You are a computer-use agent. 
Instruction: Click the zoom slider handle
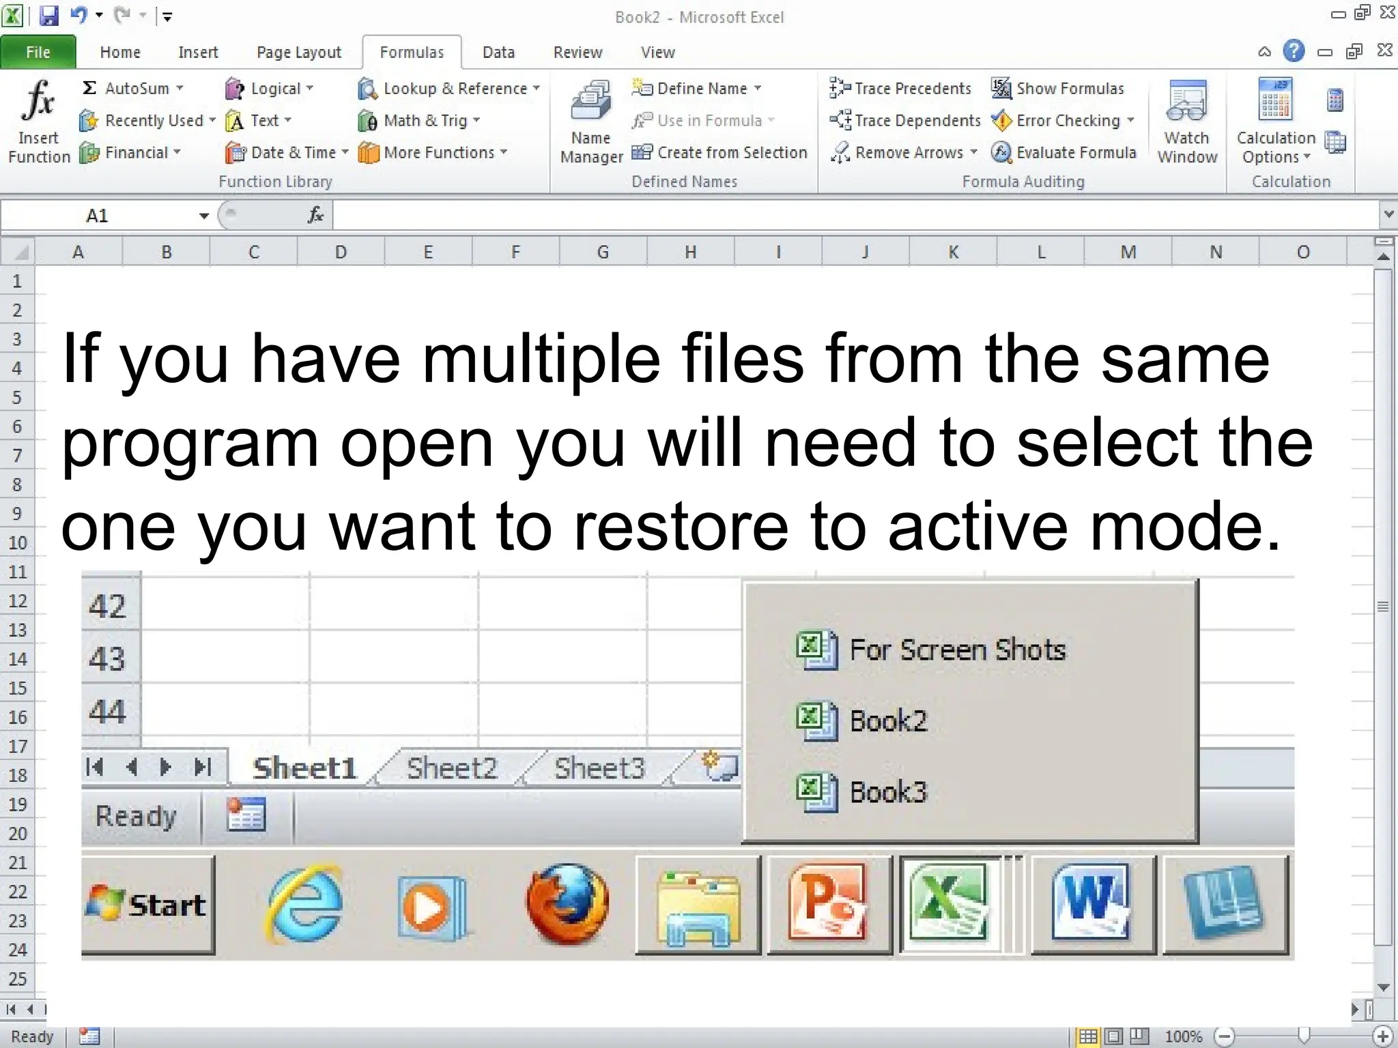[1304, 1036]
